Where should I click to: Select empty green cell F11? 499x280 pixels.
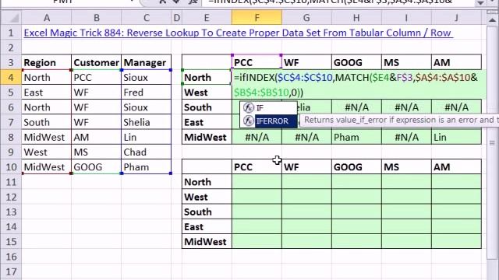(257, 182)
